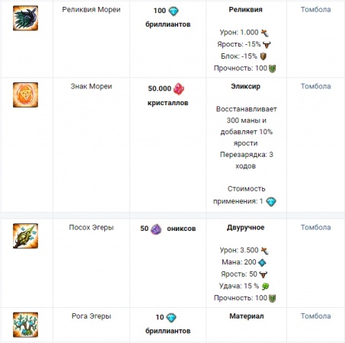This screenshot has width=345, height=343.
Task: Click the Реликвия Мореи item thumbnail
Action: coord(25,18)
